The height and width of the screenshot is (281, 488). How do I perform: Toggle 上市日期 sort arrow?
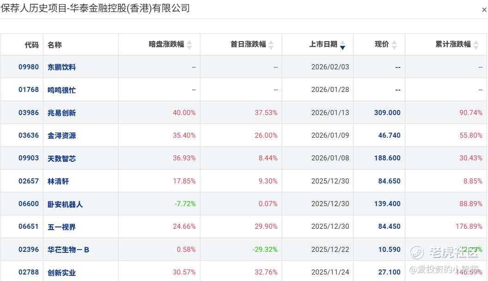343,45
